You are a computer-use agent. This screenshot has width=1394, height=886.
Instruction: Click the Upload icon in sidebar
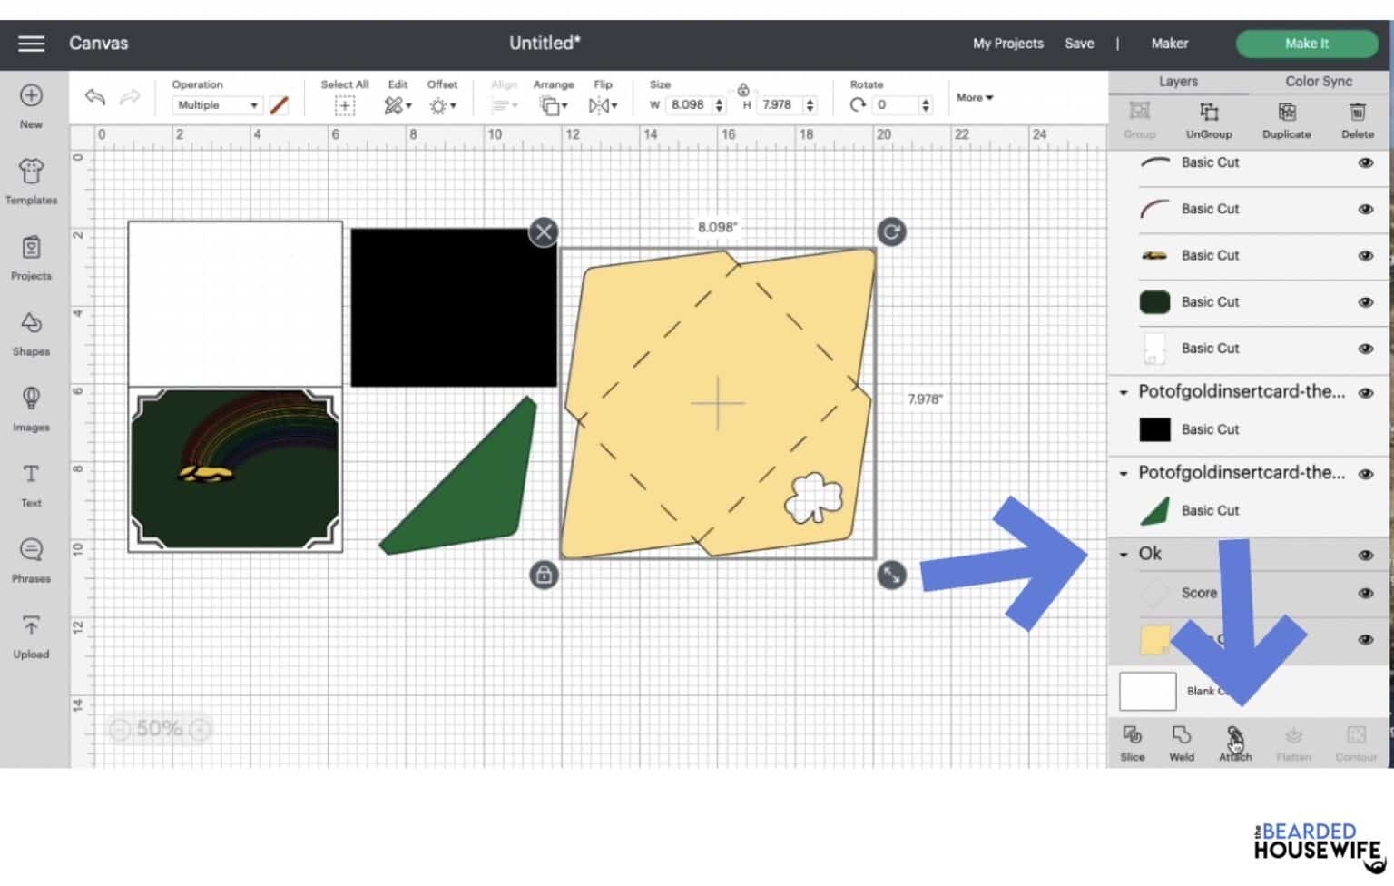pyautogui.click(x=31, y=635)
